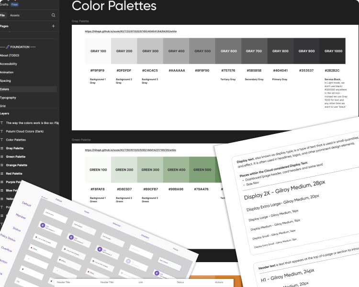Image resolution: width=359 pixels, height=287 pixels.
Task: Open the Gray Palette scale generator link
Action: (131, 32)
